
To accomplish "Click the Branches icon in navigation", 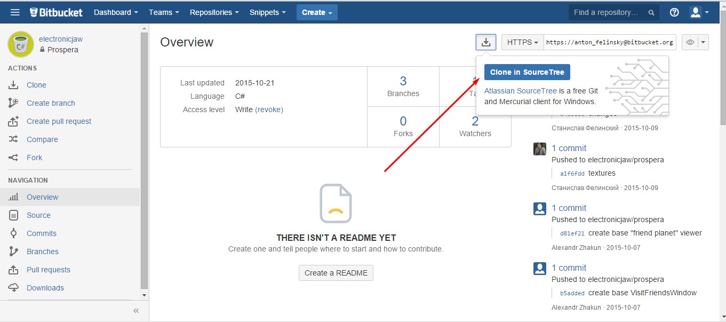I will click(14, 252).
